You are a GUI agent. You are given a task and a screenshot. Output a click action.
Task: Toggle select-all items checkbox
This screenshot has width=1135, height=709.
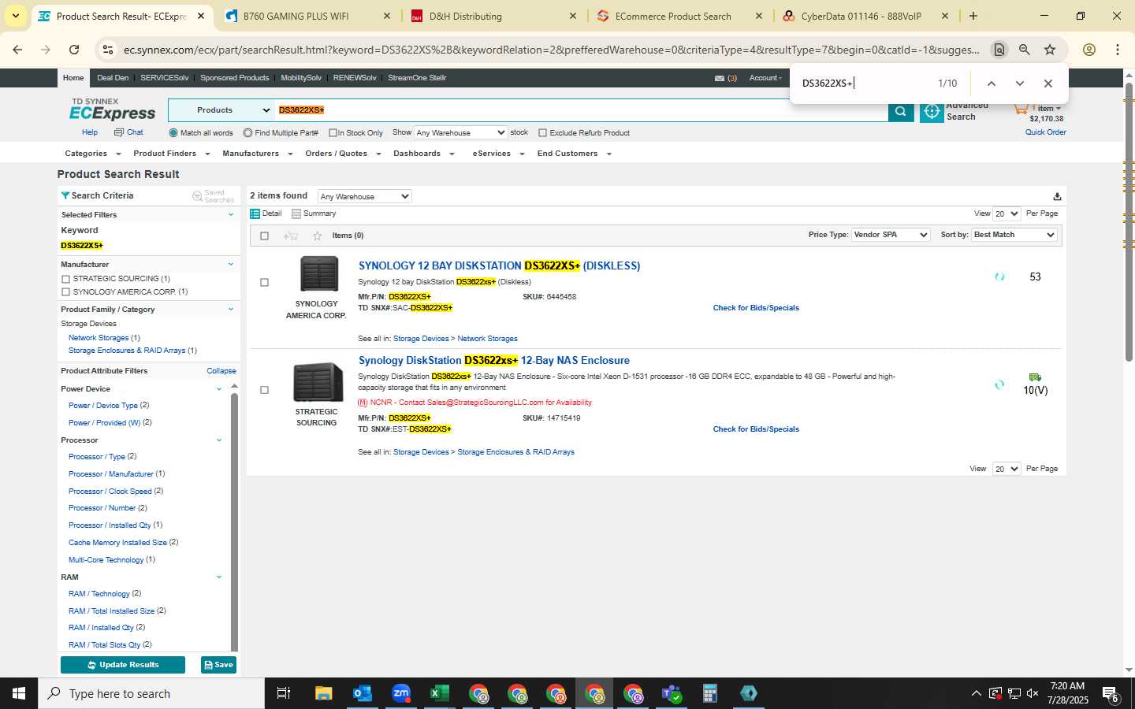pyautogui.click(x=264, y=236)
